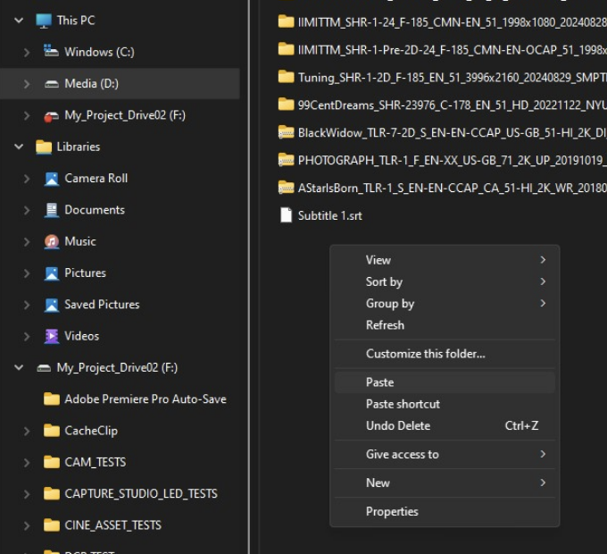Expand the Camera Roll tree node
Viewport: 607px width, 554px height.
click(x=26, y=179)
